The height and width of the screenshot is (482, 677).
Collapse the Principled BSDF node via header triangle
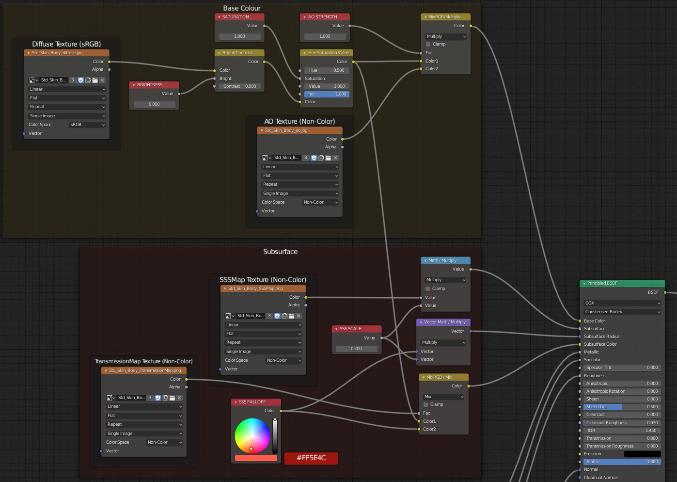click(x=584, y=283)
